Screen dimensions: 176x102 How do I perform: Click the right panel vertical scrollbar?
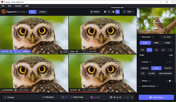pyautogui.click(x=175, y=59)
